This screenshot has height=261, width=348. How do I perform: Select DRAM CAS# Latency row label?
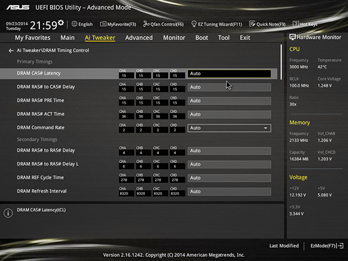click(x=39, y=73)
